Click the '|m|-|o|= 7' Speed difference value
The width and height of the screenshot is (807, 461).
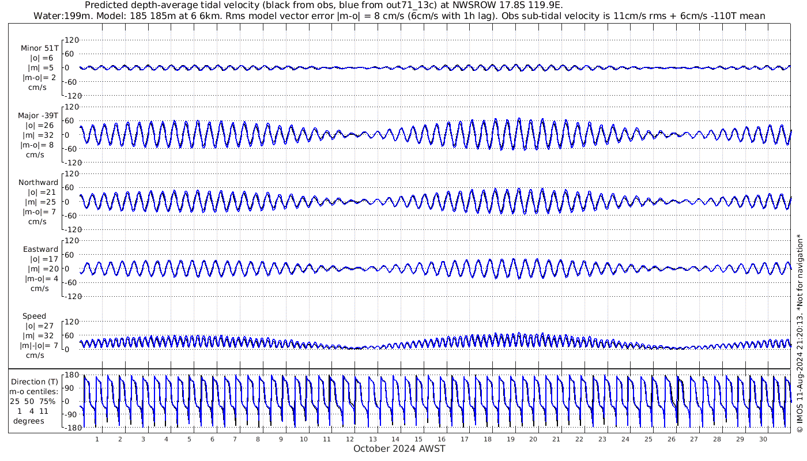coord(40,345)
